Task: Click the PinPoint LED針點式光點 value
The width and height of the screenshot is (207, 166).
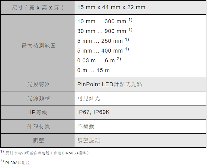Action: pyautogui.click(x=109, y=84)
